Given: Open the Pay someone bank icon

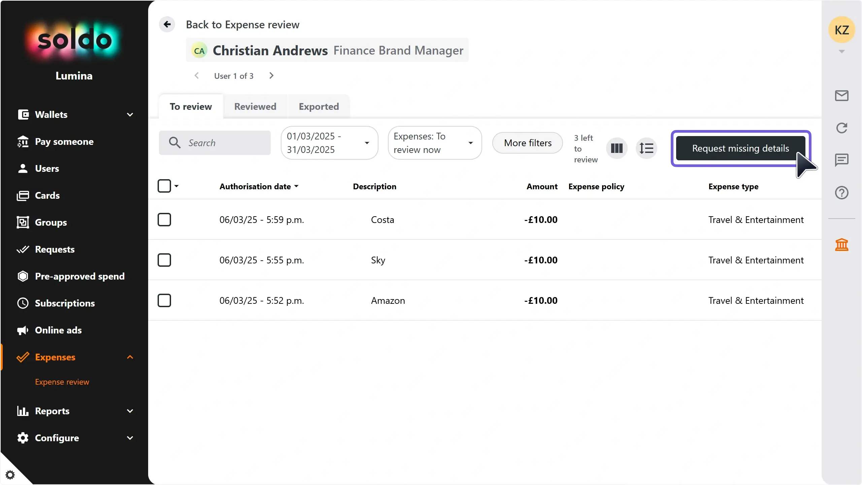Looking at the screenshot, I should point(23,141).
